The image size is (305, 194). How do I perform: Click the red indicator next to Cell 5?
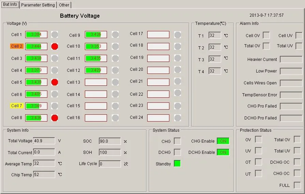(55, 82)
